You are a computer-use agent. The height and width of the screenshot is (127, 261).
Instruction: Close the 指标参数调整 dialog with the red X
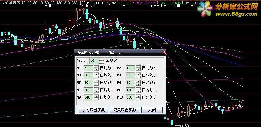164,52
